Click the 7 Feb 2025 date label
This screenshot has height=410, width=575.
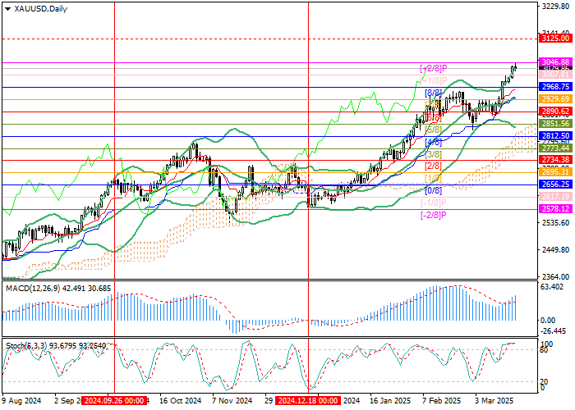click(440, 402)
